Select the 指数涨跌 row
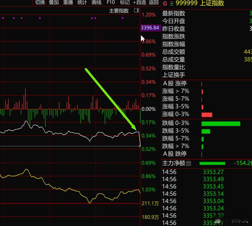Image resolution: width=252 pixels, height=226 pixels. pos(207,36)
